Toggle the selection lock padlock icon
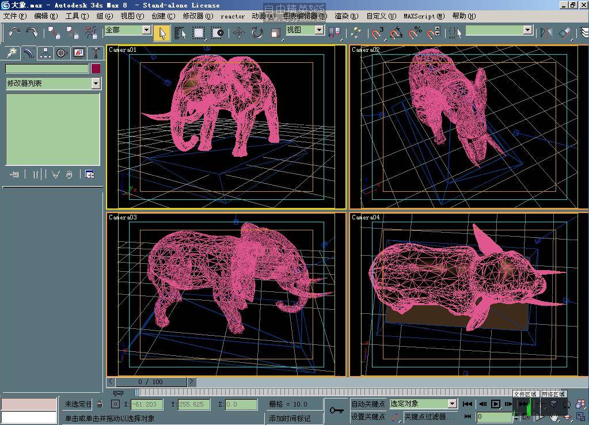This screenshot has height=425, width=589. pyautogui.click(x=100, y=404)
